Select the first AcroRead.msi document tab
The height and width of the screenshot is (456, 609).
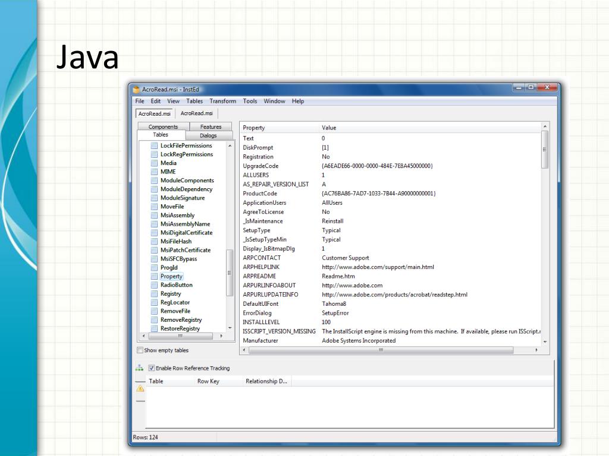[x=154, y=113]
